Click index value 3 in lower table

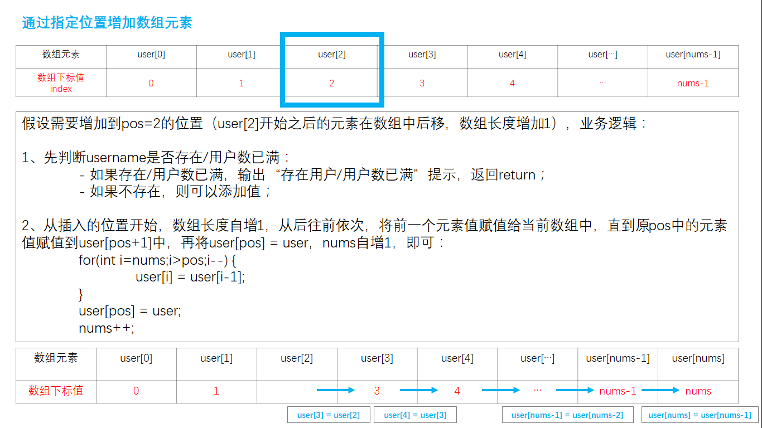coord(377,391)
